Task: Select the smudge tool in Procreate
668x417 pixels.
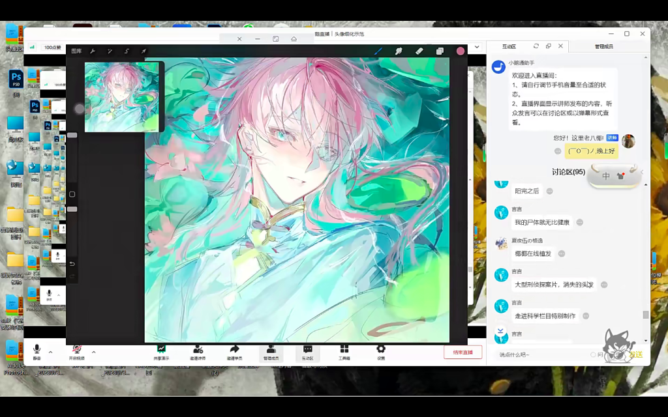Action: click(x=398, y=51)
